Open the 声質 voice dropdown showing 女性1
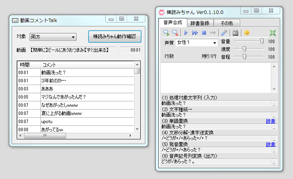The height and width of the screenshot is (179, 293). 197,43
